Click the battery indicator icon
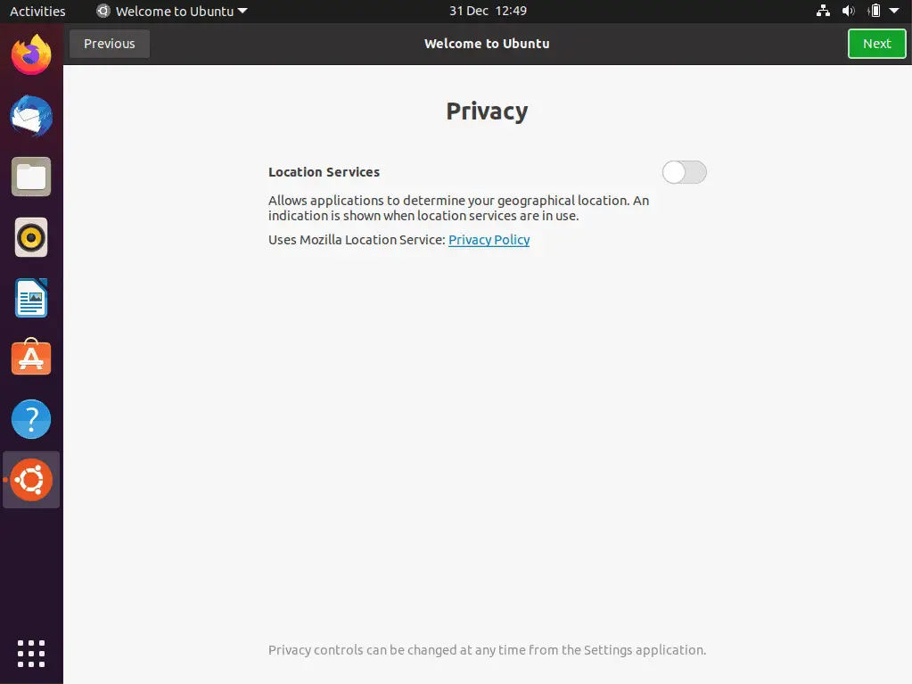Image resolution: width=912 pixels, height=684 pixels. coord(875,11)
